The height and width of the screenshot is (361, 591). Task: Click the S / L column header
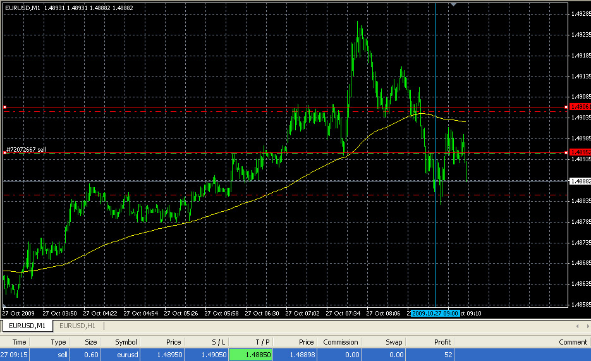[x=217, y=342]
